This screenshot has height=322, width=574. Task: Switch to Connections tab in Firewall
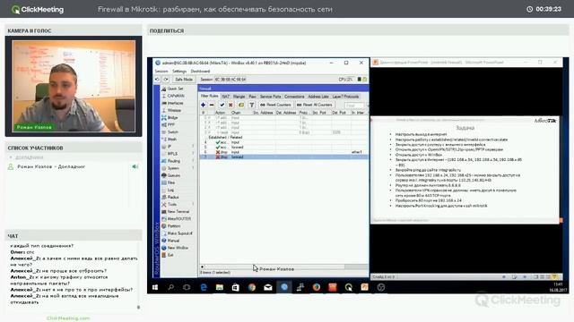click(294, 97)
